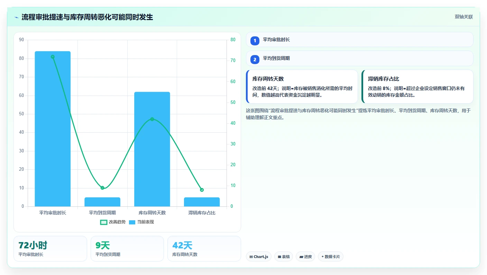Click the 平均审批时长 blue bar
This screenshot has height=275, width=487.
point(53,129)
